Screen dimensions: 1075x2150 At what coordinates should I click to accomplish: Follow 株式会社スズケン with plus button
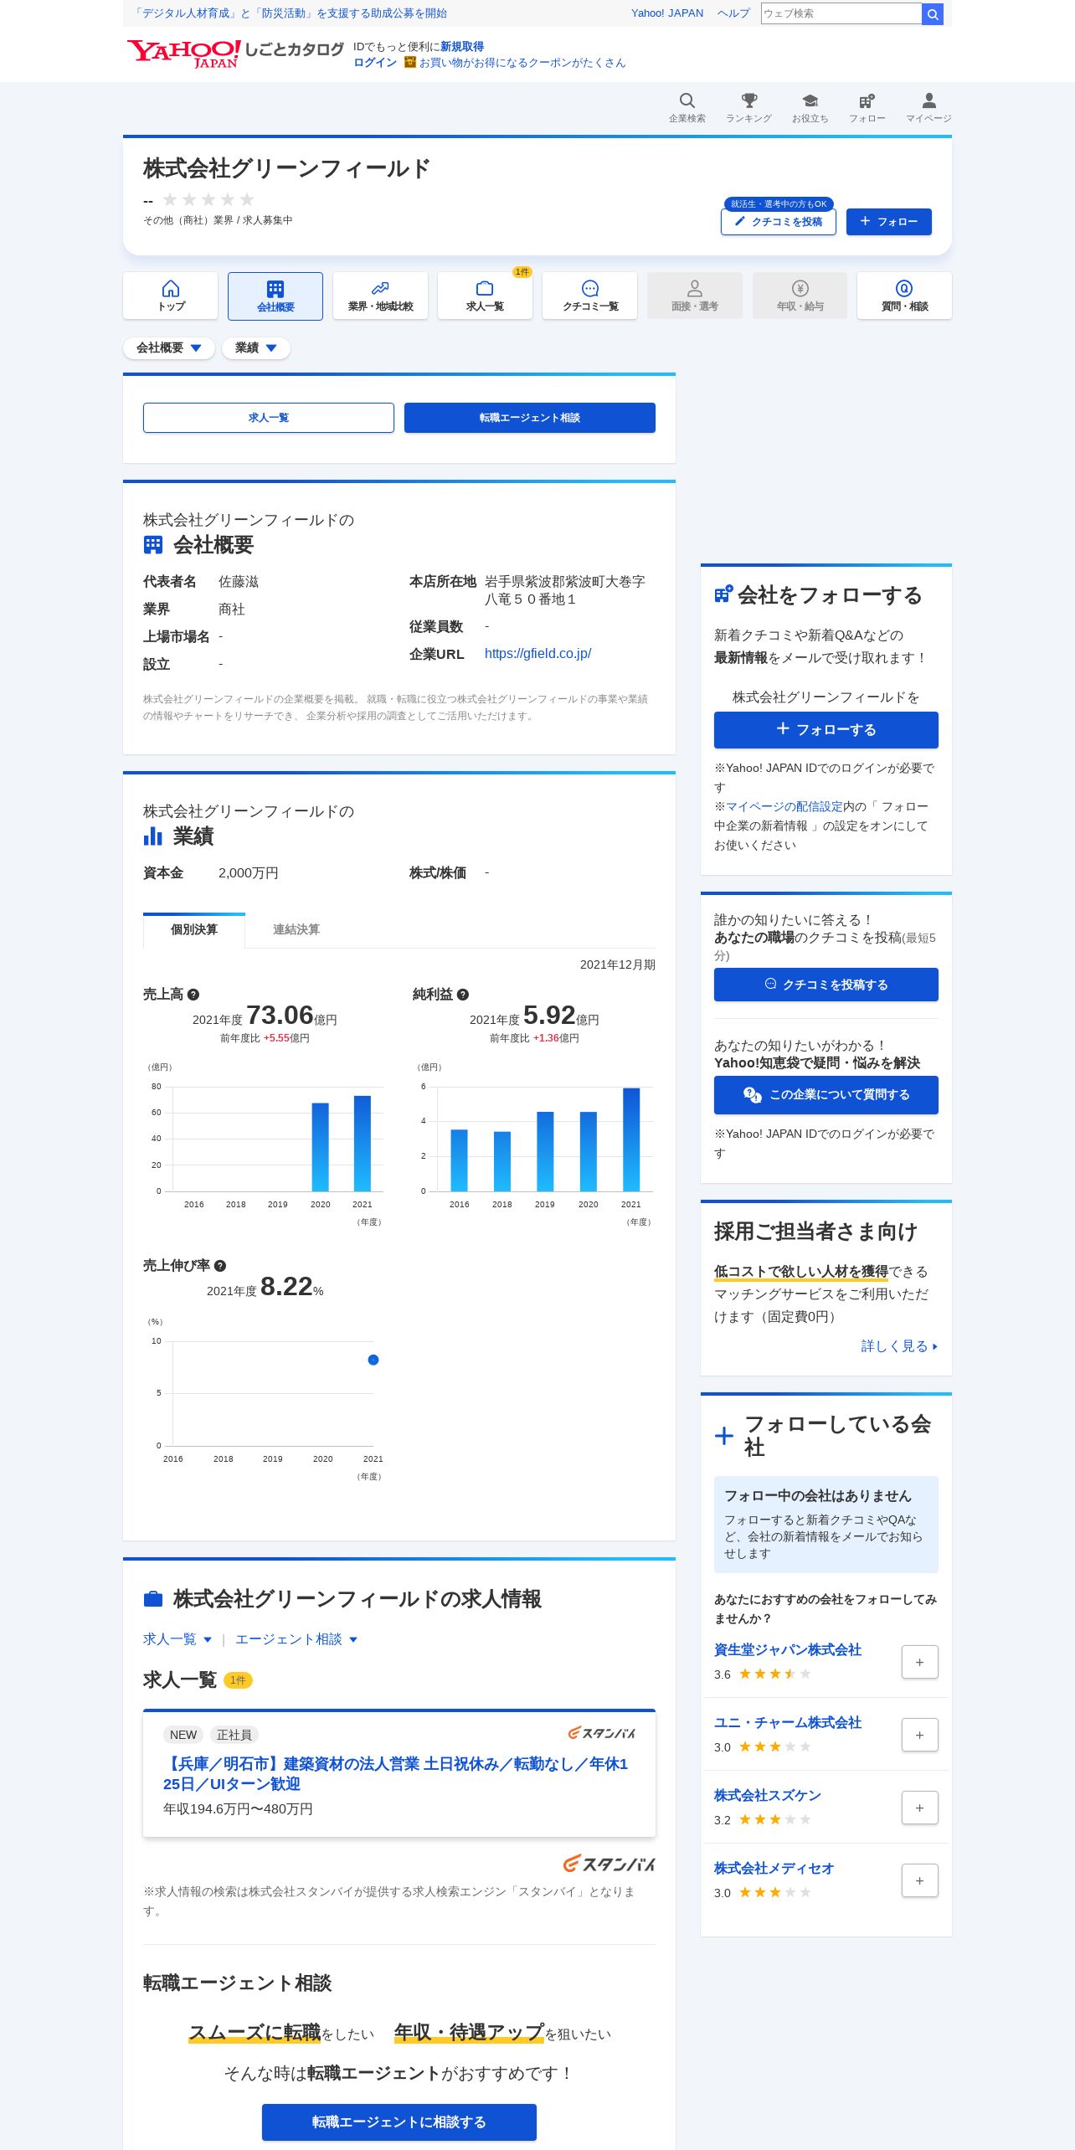(x=919, y=1808)
